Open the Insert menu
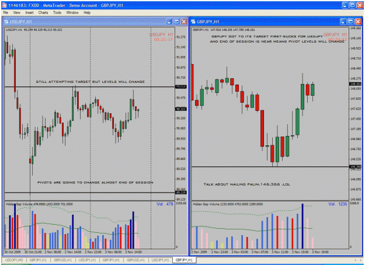 coord(29,13)
